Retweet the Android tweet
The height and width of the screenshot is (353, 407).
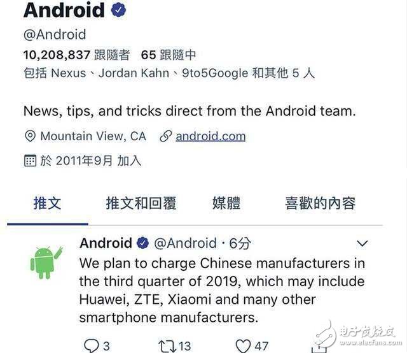(167, 347)
